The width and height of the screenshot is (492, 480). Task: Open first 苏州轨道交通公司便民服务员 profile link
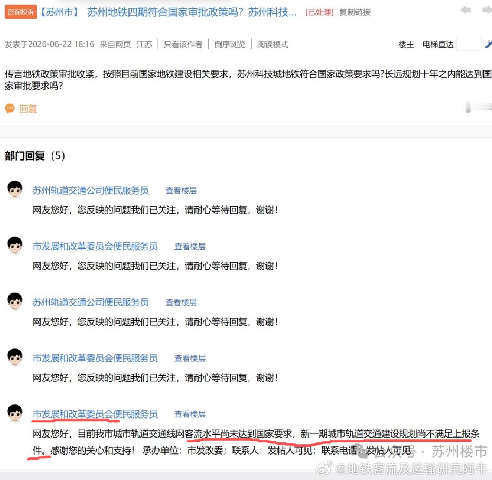(x=91, y=190)
